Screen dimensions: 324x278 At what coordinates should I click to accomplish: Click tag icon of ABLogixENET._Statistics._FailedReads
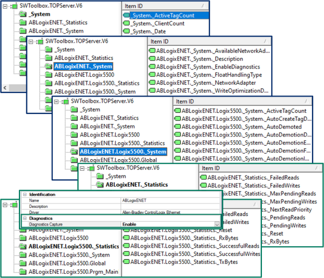click(204, 177)
